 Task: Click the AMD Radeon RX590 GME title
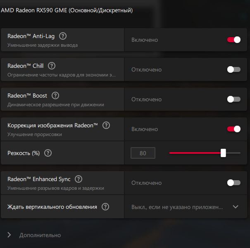point(67,10)
